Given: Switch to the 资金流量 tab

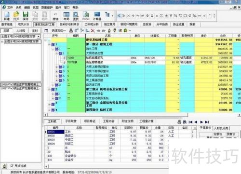Looking at the screenshot, I should coord(178,25).
